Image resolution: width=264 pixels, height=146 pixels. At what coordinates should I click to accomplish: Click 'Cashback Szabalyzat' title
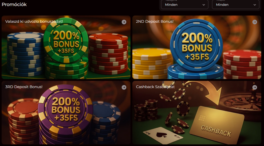155,87
